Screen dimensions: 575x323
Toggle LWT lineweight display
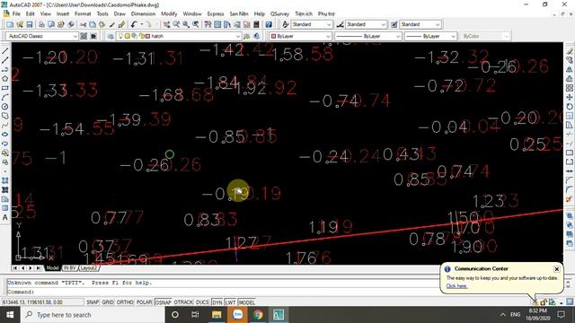(x=230, y=302)
